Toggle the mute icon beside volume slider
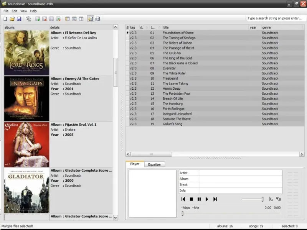The height and width of the screenshot is (230, 307). click(271, 199)
